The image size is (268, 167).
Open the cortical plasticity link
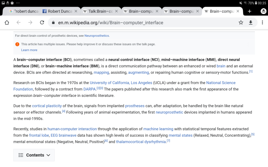[47, 106]
